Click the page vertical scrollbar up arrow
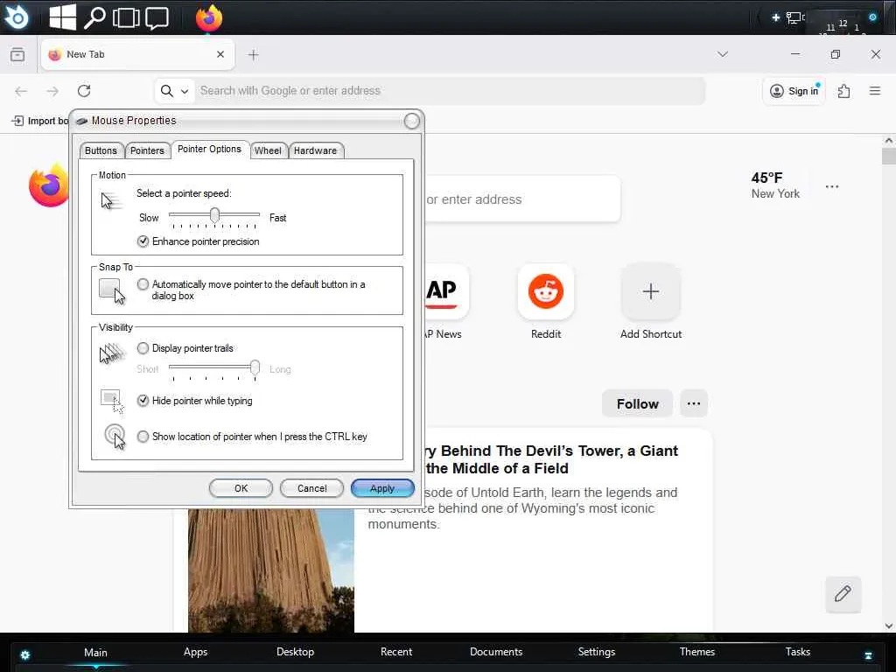This screenshot has height=672, width=896. coord(889,141)
